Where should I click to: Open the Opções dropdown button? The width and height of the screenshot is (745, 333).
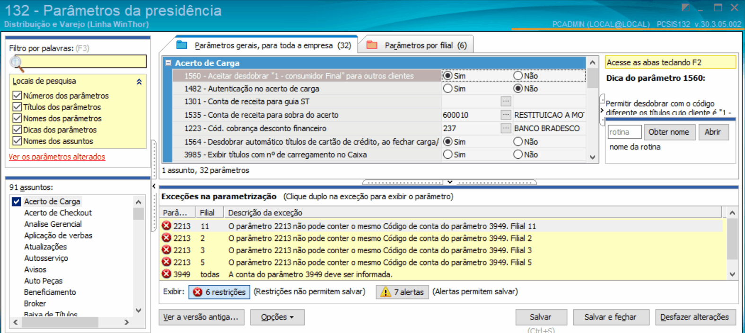(x=277, y=317)
